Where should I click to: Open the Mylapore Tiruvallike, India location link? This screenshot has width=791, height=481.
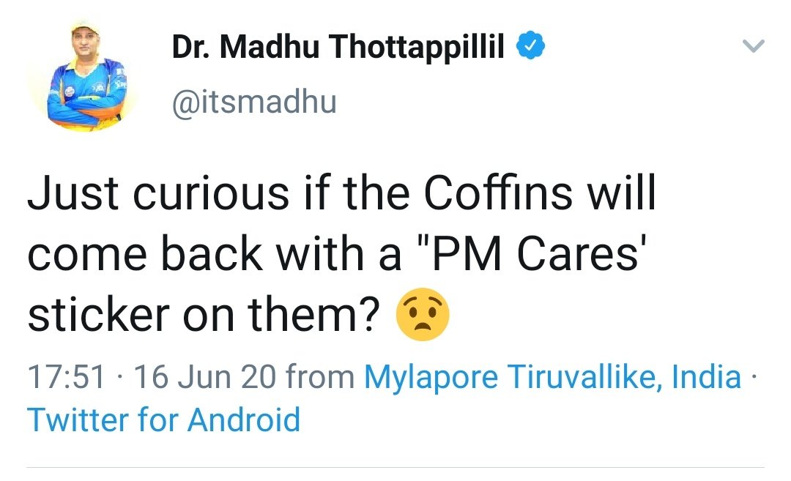tap(553, 378)
